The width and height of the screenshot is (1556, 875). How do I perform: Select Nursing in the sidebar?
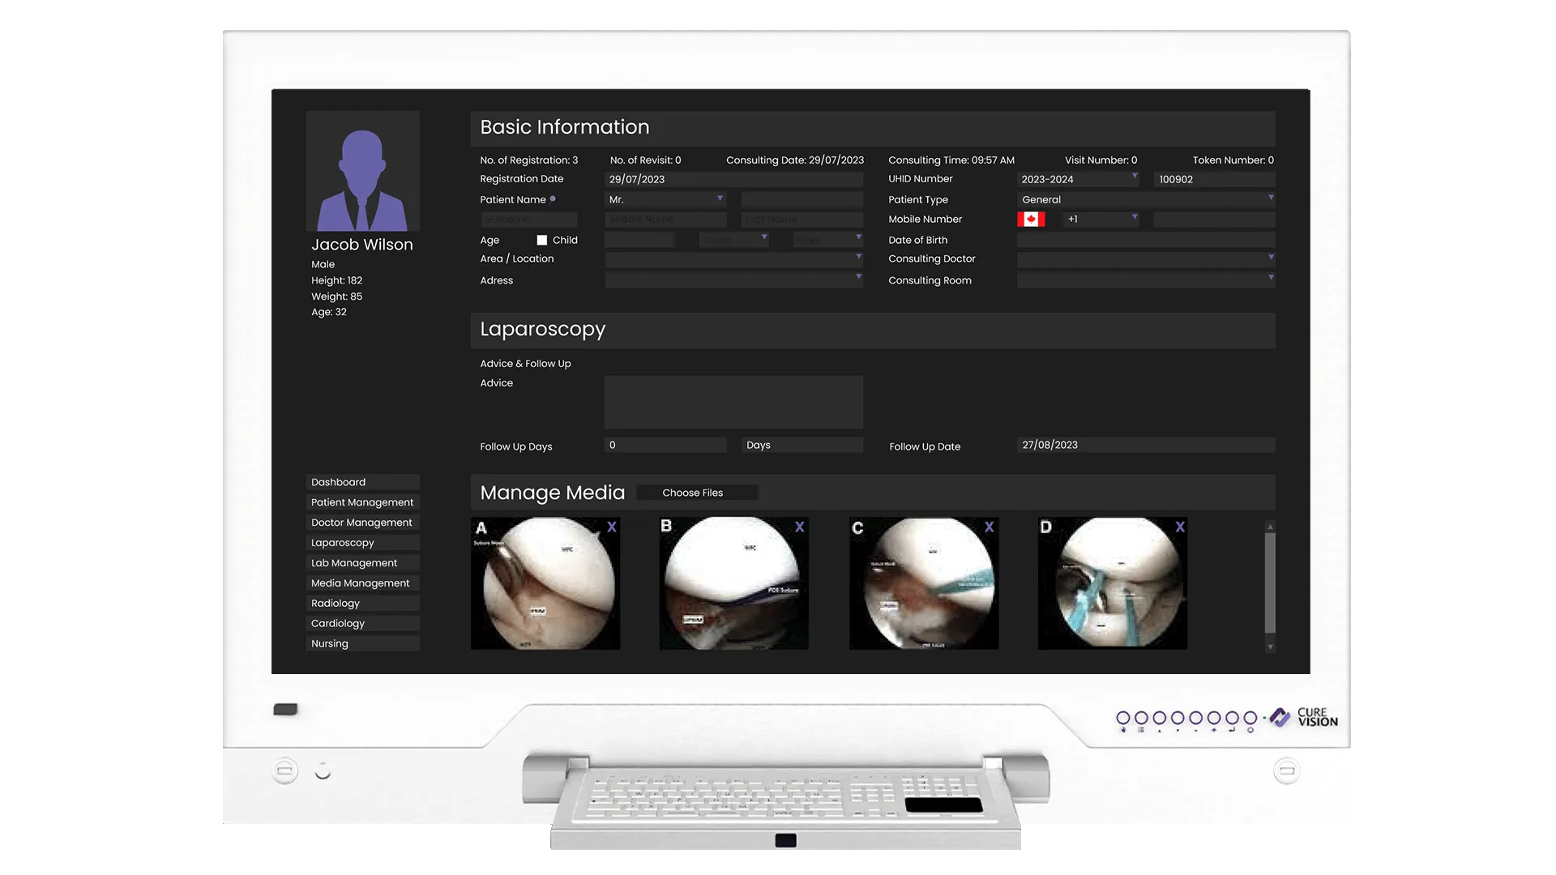pyautogui.click(x=362, y=644)
